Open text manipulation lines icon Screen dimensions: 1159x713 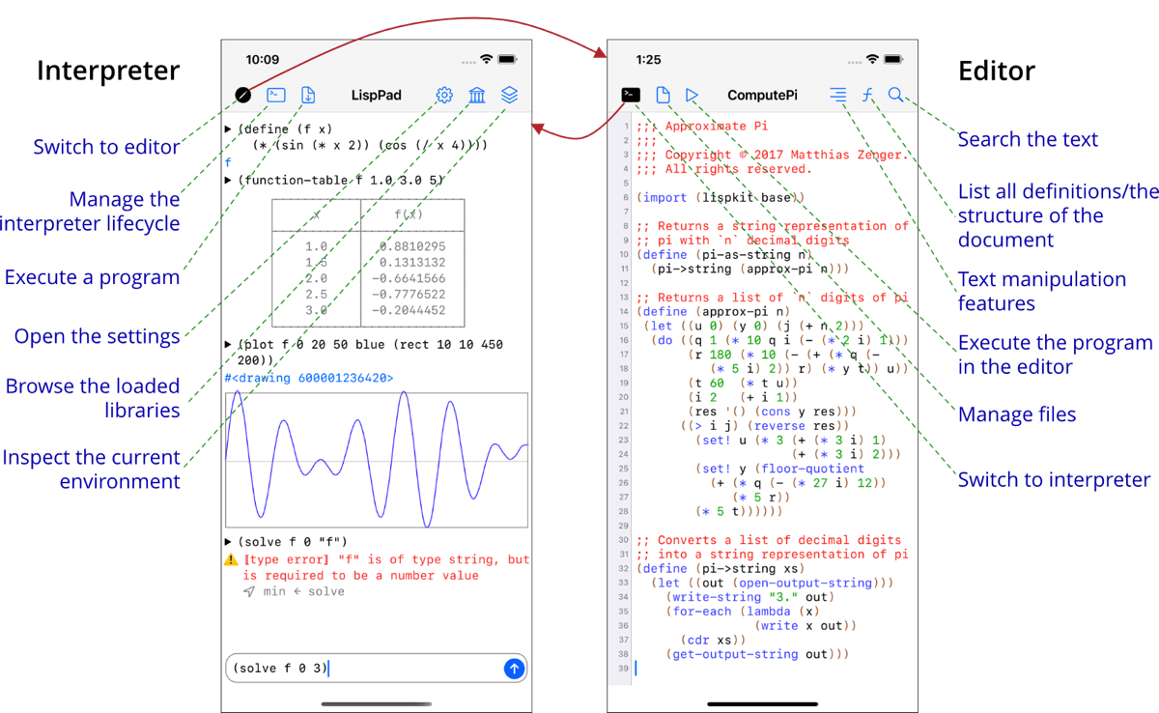point(837,95)
